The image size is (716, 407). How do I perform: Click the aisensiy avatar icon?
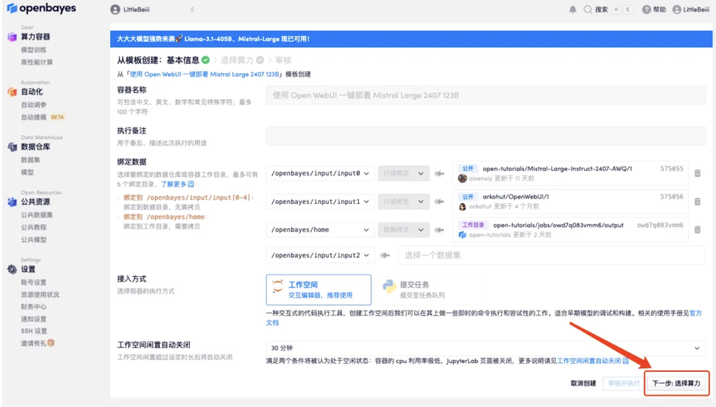point(462,178)
